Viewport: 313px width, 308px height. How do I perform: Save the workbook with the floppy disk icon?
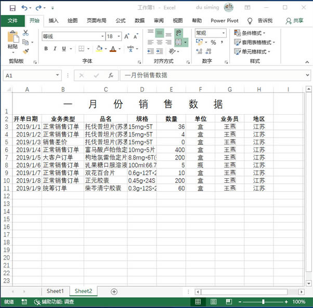pos(12,8)
